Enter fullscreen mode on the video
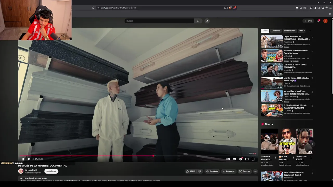Screen dimensions: 333x187 point(253,159)
